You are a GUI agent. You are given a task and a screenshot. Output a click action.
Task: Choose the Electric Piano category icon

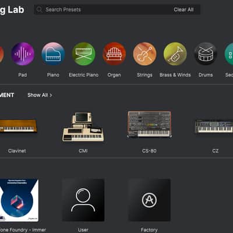(x=84, y=54)
